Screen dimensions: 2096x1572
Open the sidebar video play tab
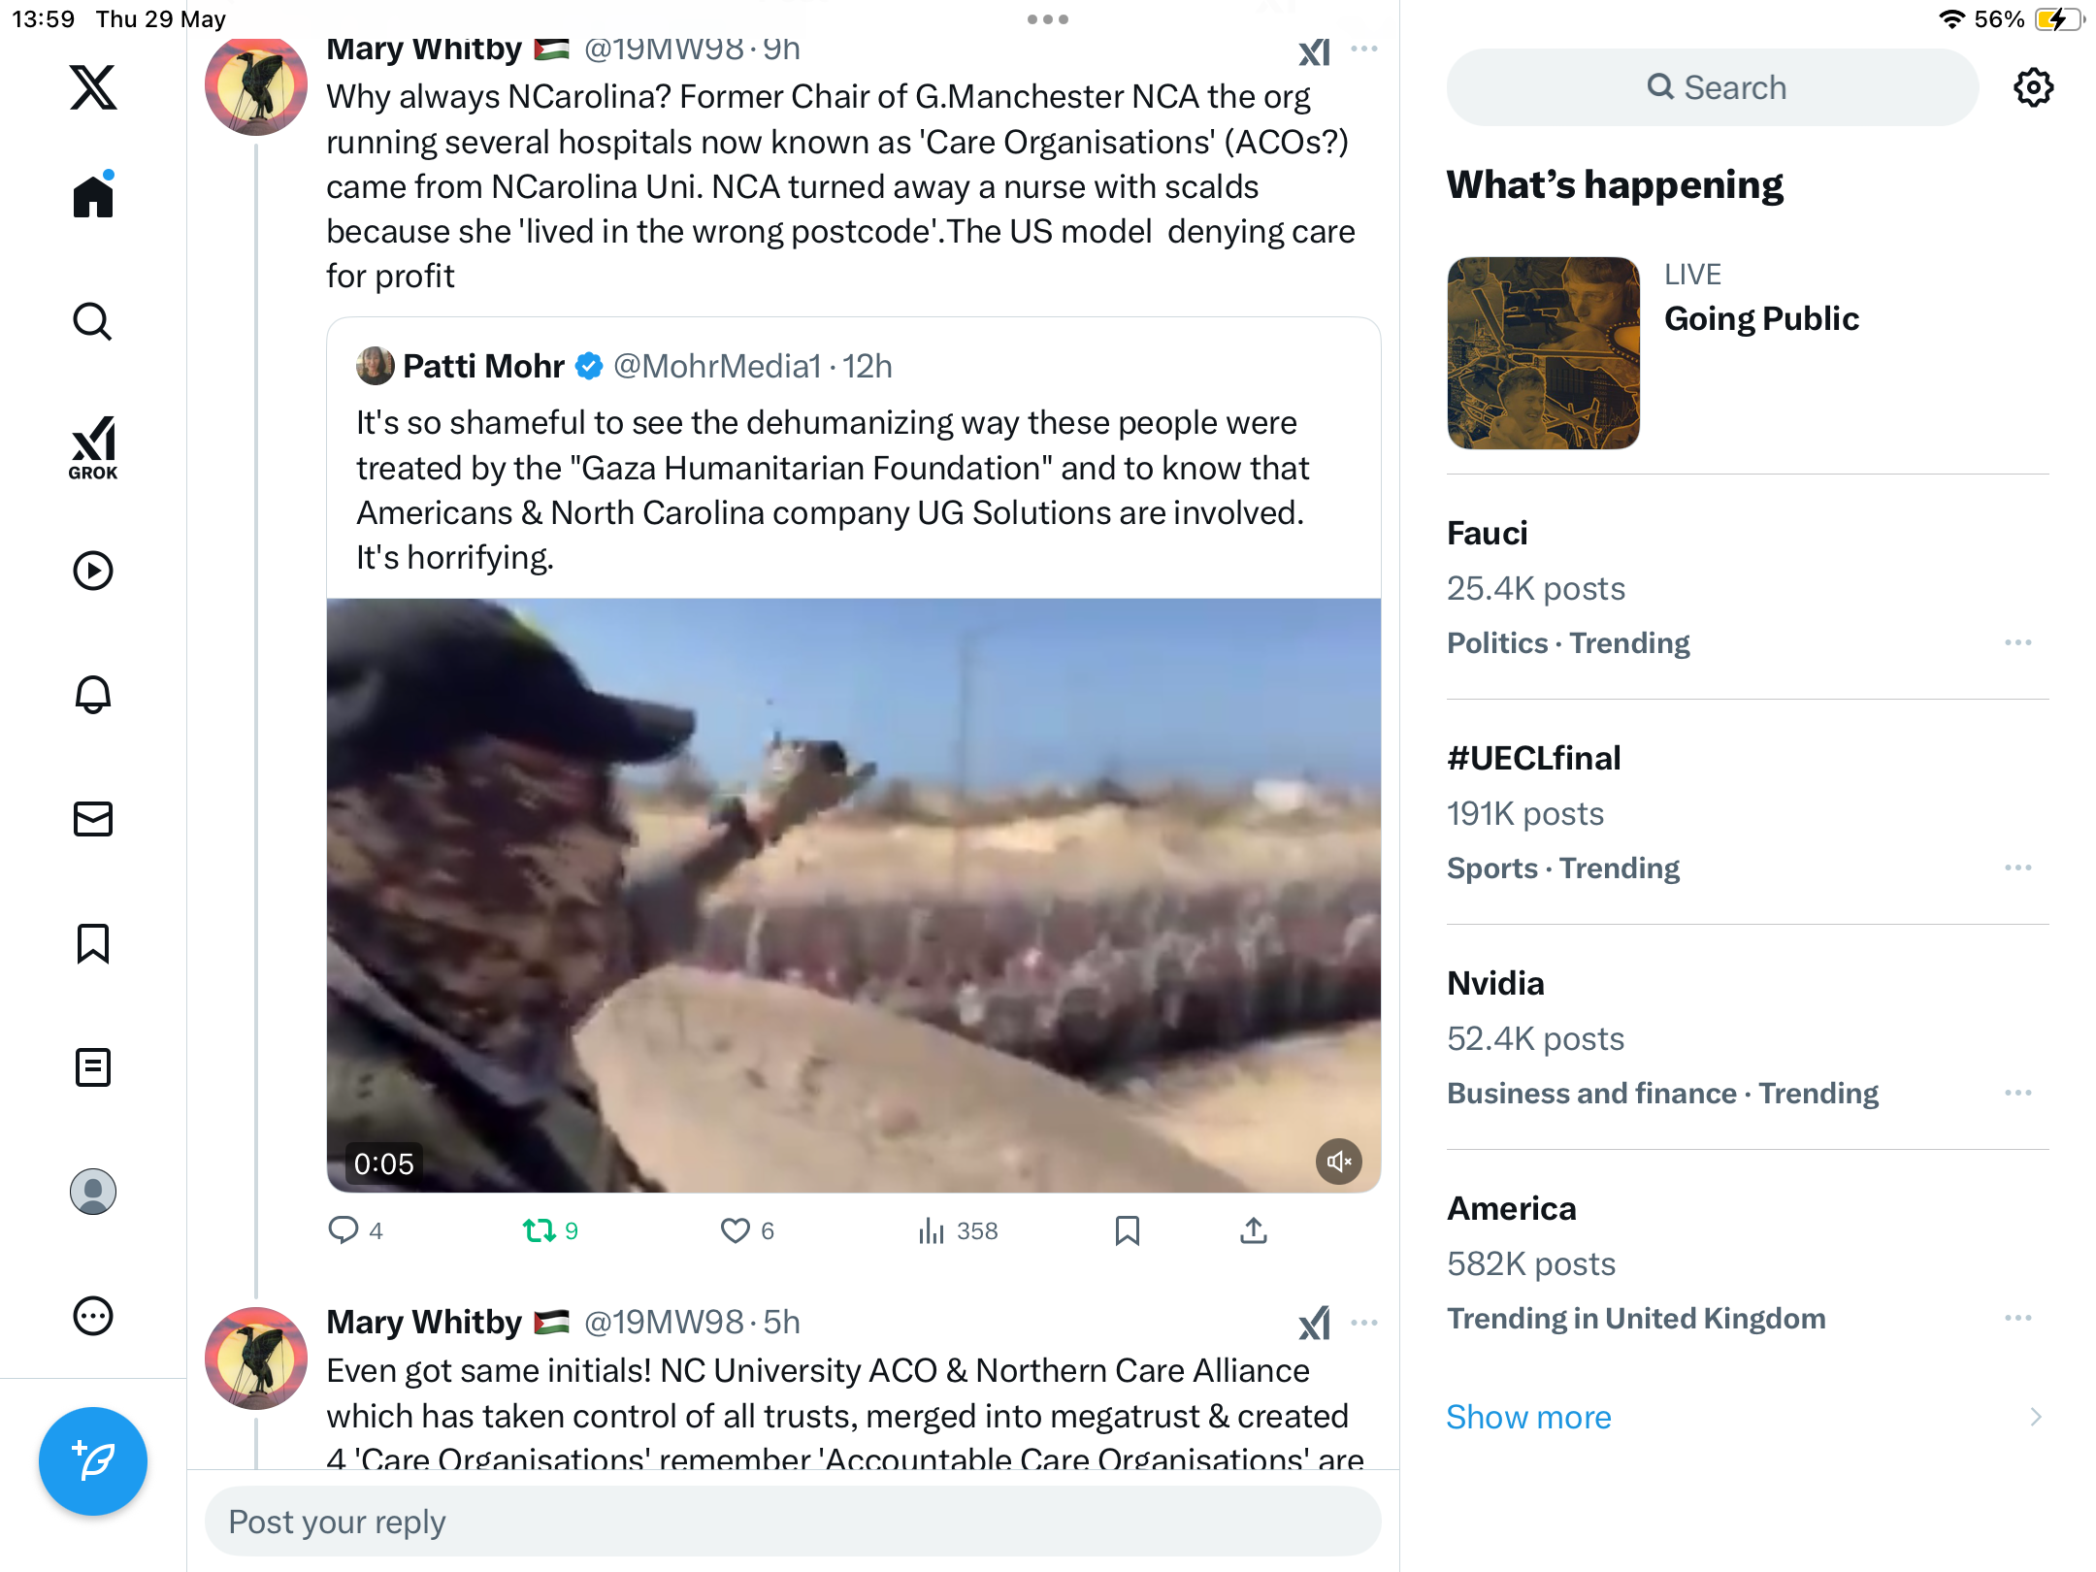(x=93, y=571)
